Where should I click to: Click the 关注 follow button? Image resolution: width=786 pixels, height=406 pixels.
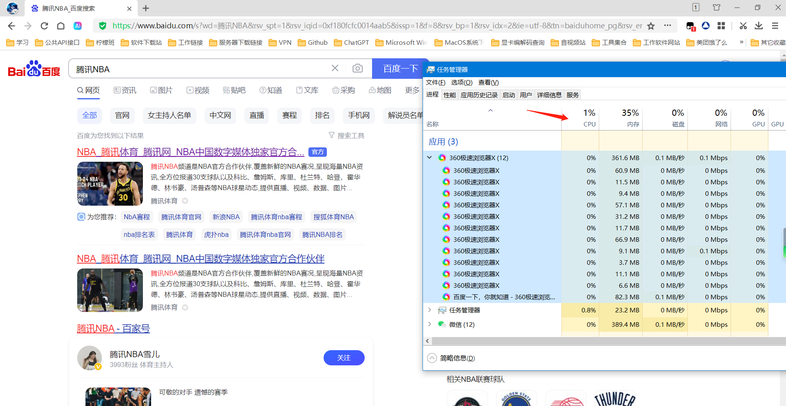tap(344, 358)
